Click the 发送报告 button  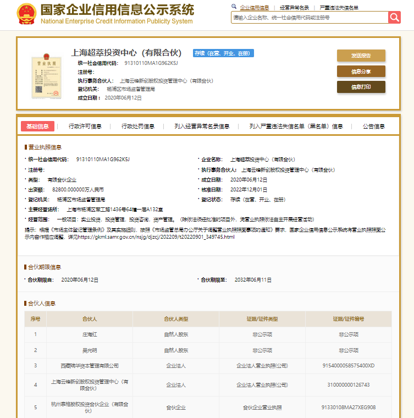click(x=361, y=56)
